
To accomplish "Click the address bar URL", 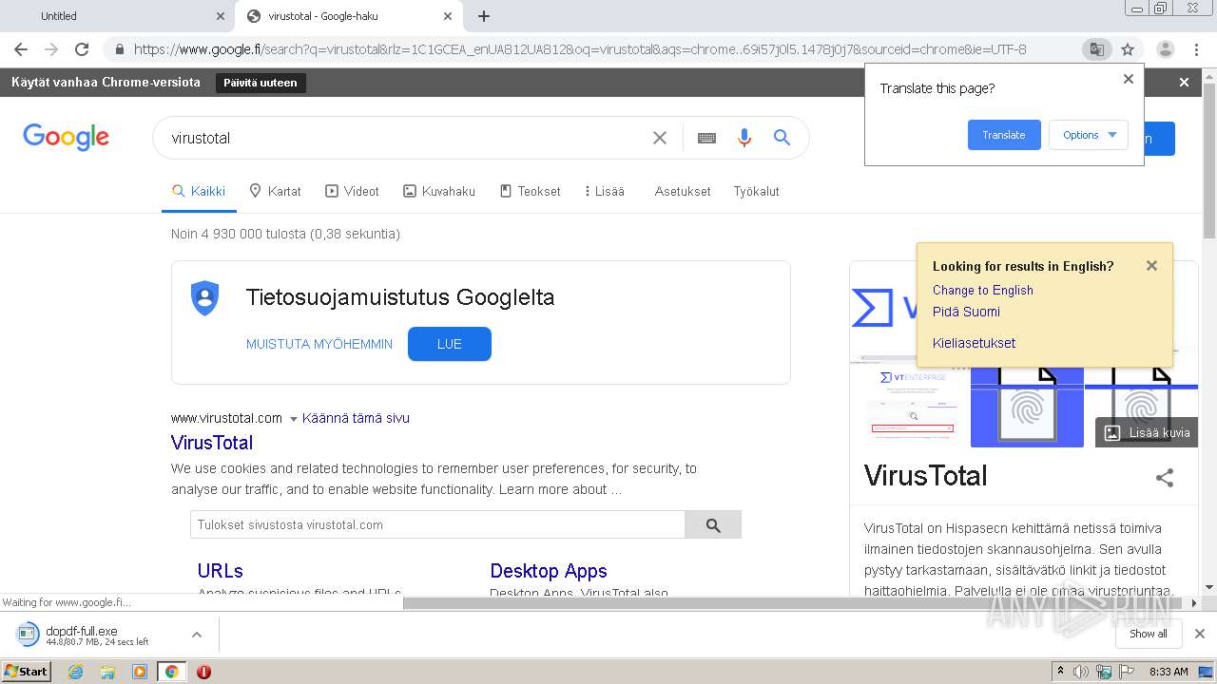I will (x=580, y=49).
